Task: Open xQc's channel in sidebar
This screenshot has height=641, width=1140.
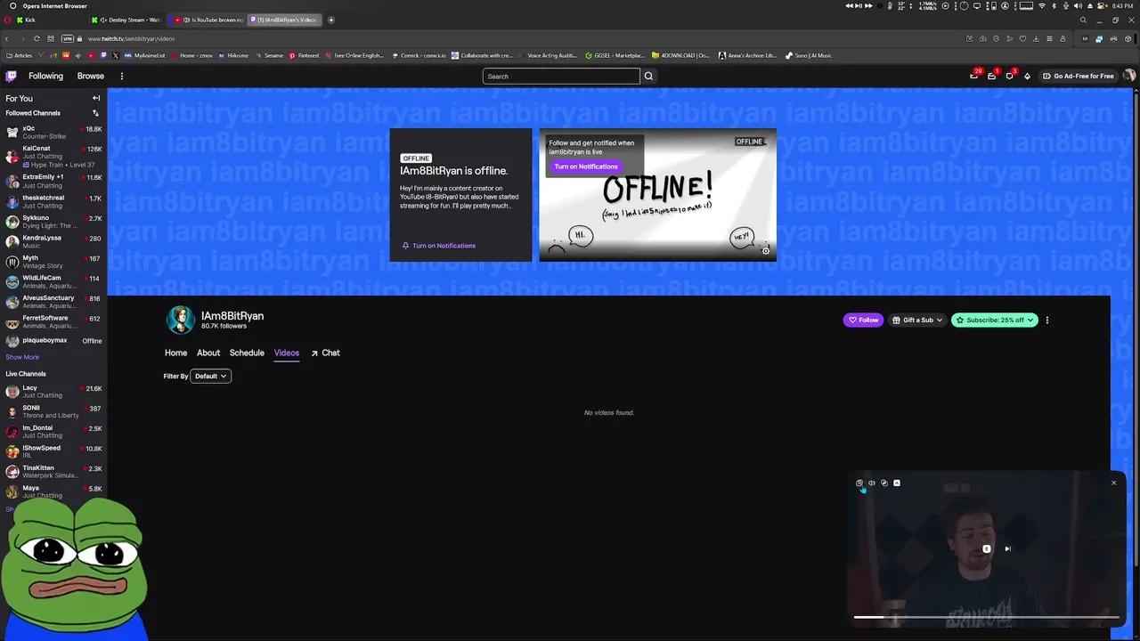Action: pos(53,132)
